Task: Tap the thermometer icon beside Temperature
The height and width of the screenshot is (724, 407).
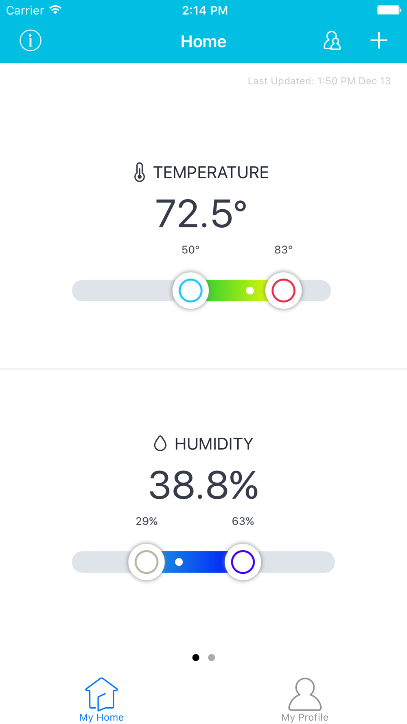Action: [140, 172]
